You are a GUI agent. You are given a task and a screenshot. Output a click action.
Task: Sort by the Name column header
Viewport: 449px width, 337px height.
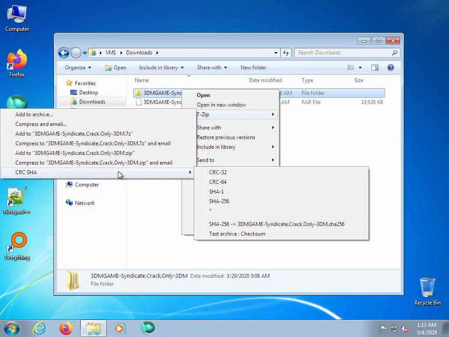142,80
